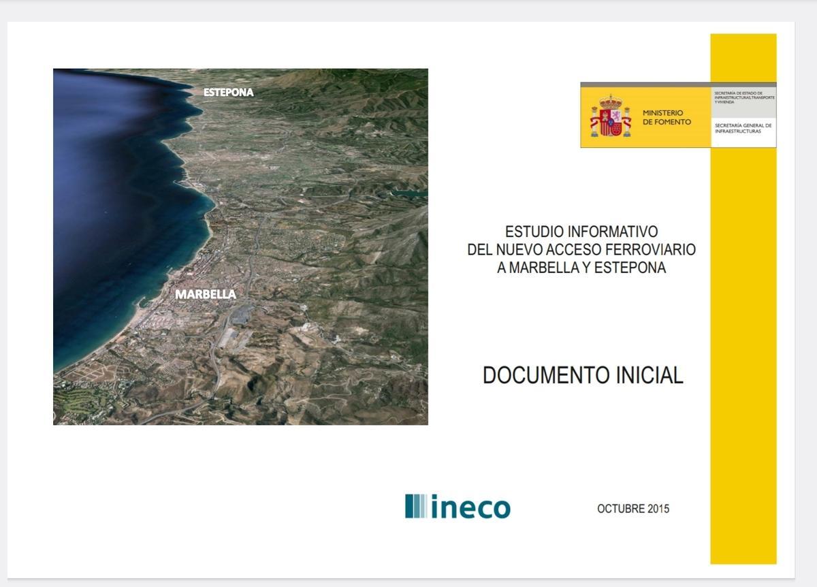Click the MARBELLA label on the aerial map
The image size is (817, 587).
(206, 294)
